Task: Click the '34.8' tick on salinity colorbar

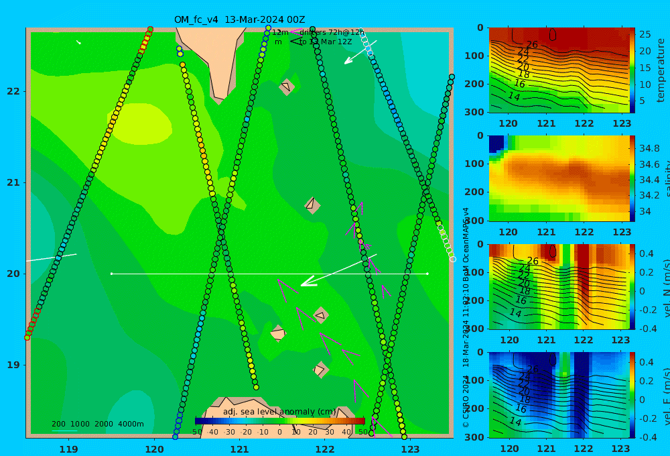Action: pyautogui.click(x=649, y=148)
